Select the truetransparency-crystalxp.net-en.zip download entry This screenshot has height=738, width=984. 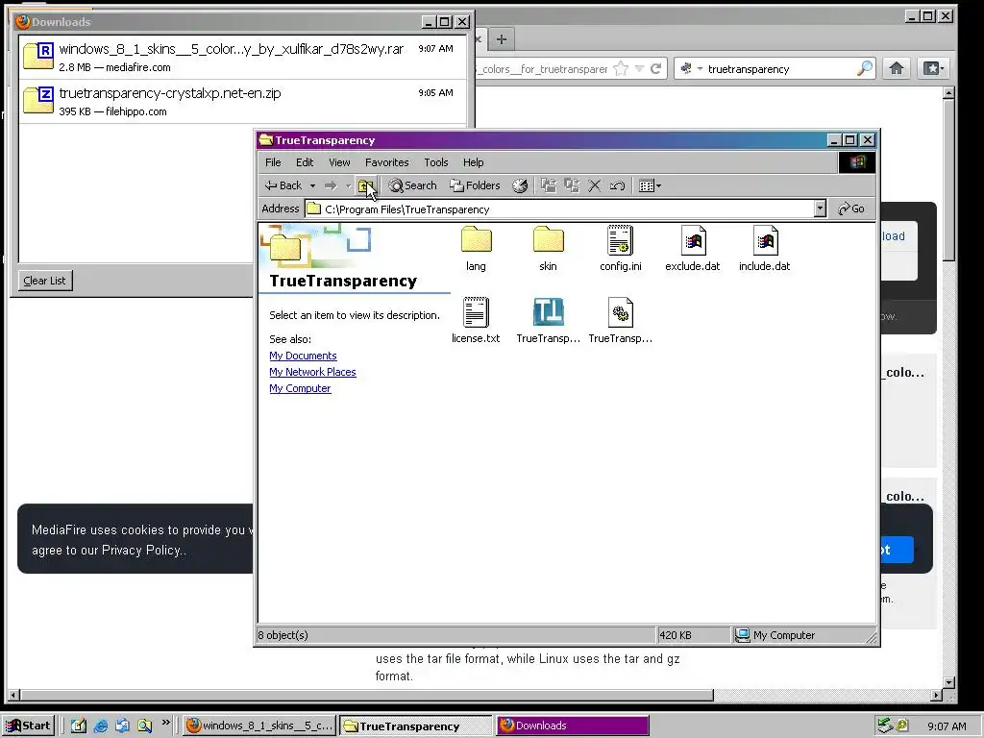click(243, 102)
